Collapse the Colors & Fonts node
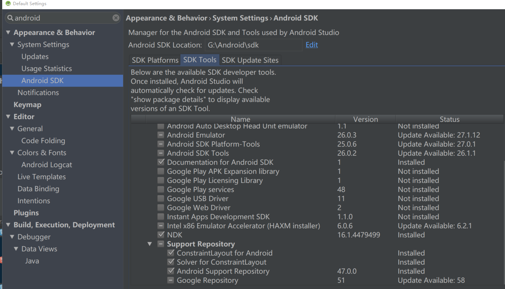Viewport: 505px width, 289px height. [12, 153]
